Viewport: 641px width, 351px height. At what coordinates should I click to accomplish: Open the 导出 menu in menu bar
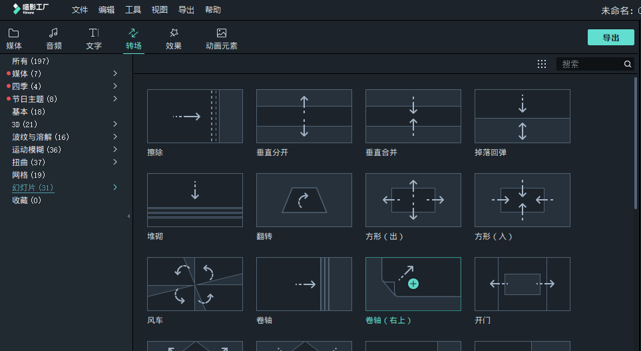186,10
